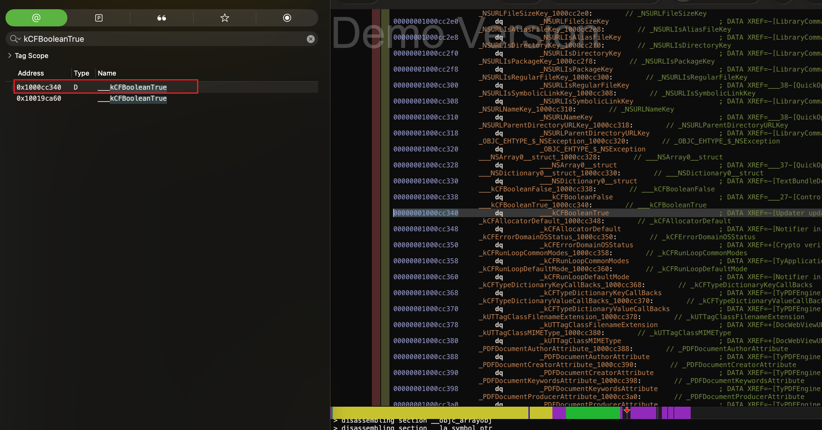
Task: Select the _kCFAllocatorDefault operand at 1000cc348
Action: coord(580,229)
